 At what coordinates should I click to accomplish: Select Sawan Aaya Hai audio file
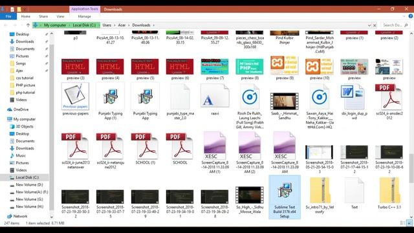tap(319, 97)
